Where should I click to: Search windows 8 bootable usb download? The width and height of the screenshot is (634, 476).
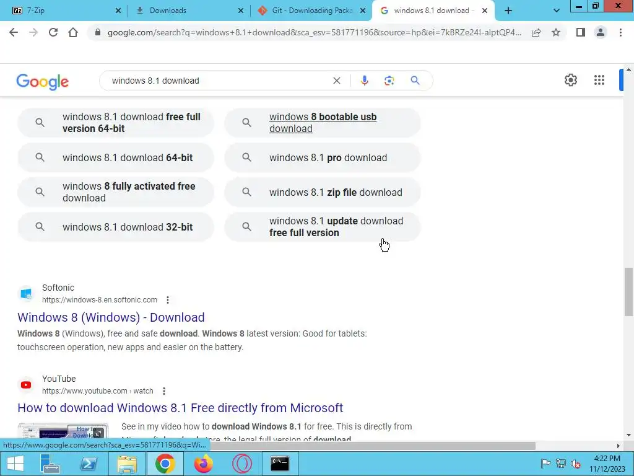[323, 123]
